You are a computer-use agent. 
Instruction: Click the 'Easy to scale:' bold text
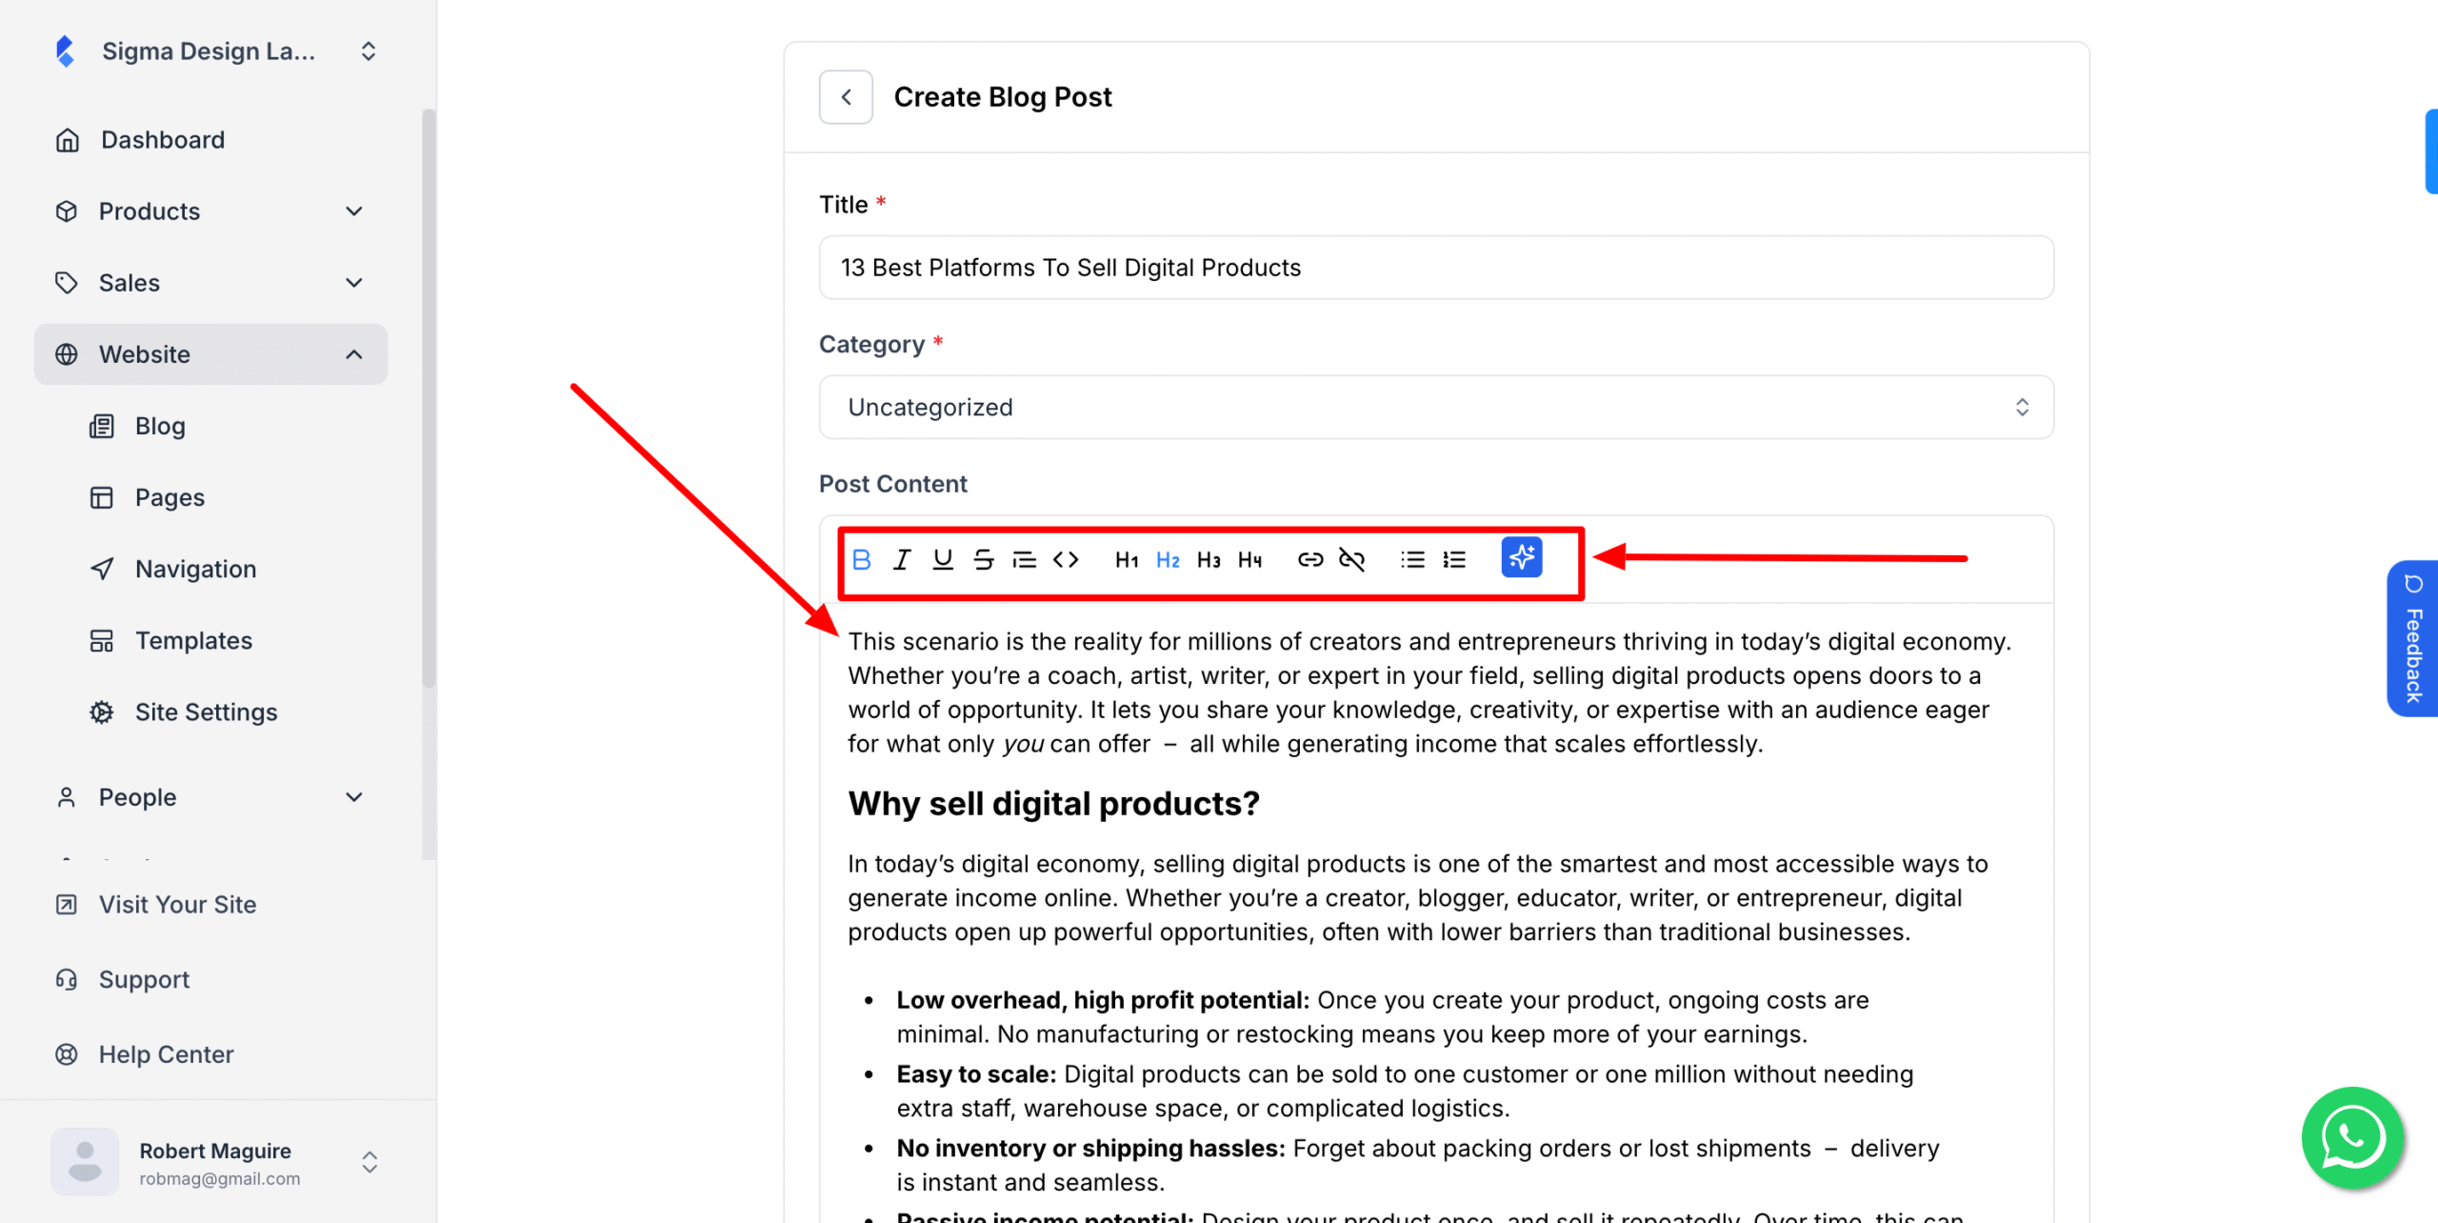(976, 1074)
